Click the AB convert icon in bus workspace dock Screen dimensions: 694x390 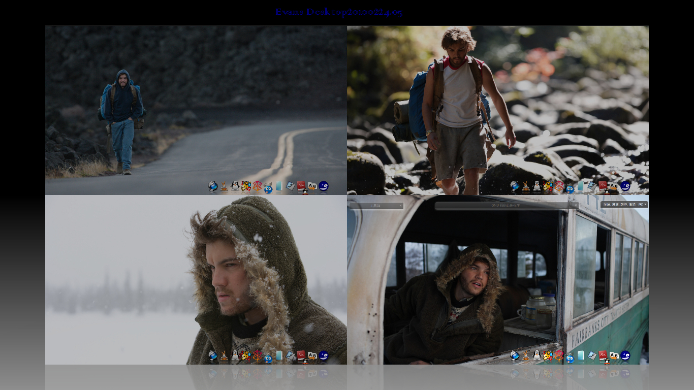(614, 356)
